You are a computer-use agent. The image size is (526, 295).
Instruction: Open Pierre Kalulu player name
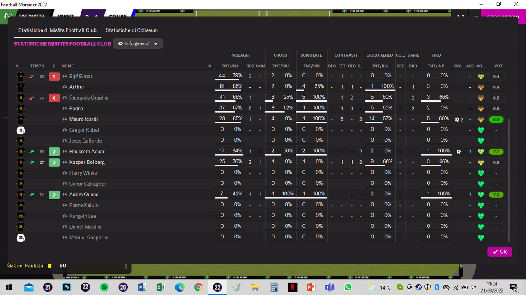[84, 205]
